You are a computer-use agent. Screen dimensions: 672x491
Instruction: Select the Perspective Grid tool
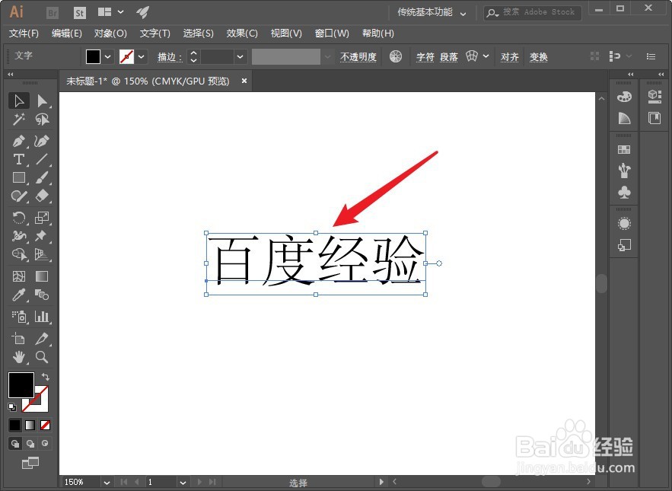(x=42, y=254)
